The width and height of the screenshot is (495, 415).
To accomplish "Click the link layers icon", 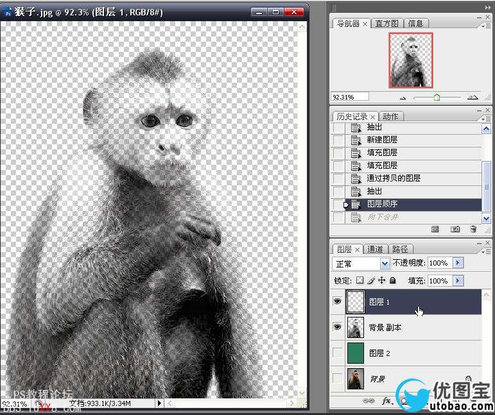I will tap(369, 401).
